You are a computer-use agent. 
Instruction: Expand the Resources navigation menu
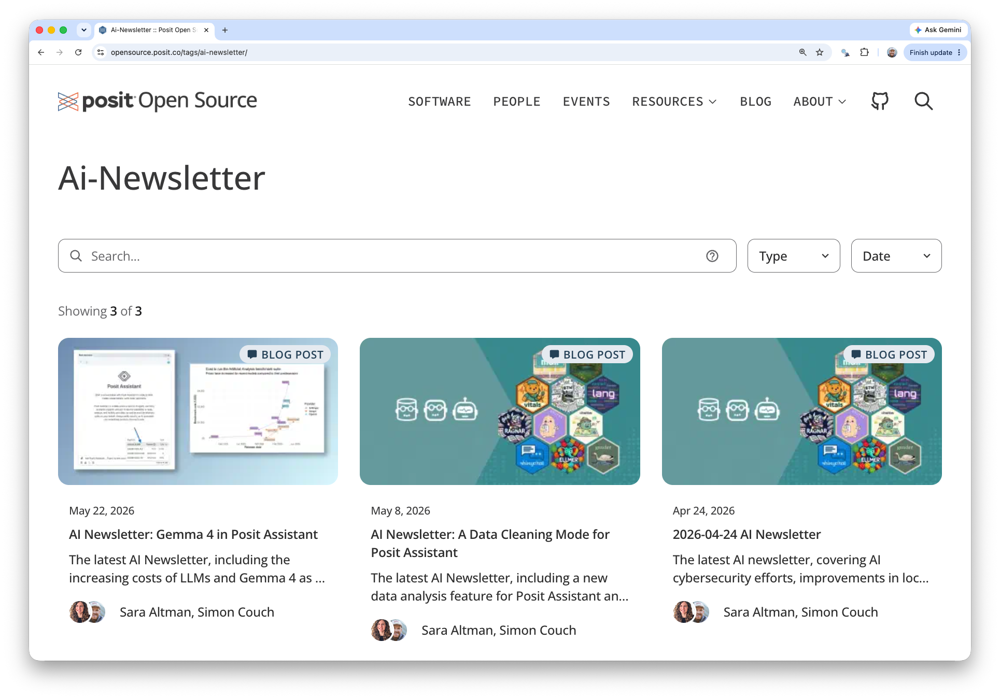(674, 102)
